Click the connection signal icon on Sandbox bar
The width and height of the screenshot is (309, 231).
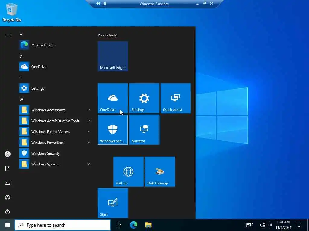(104, 4)
